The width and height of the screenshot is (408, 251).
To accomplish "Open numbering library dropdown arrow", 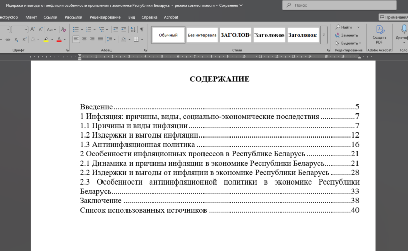I will 94,30.
